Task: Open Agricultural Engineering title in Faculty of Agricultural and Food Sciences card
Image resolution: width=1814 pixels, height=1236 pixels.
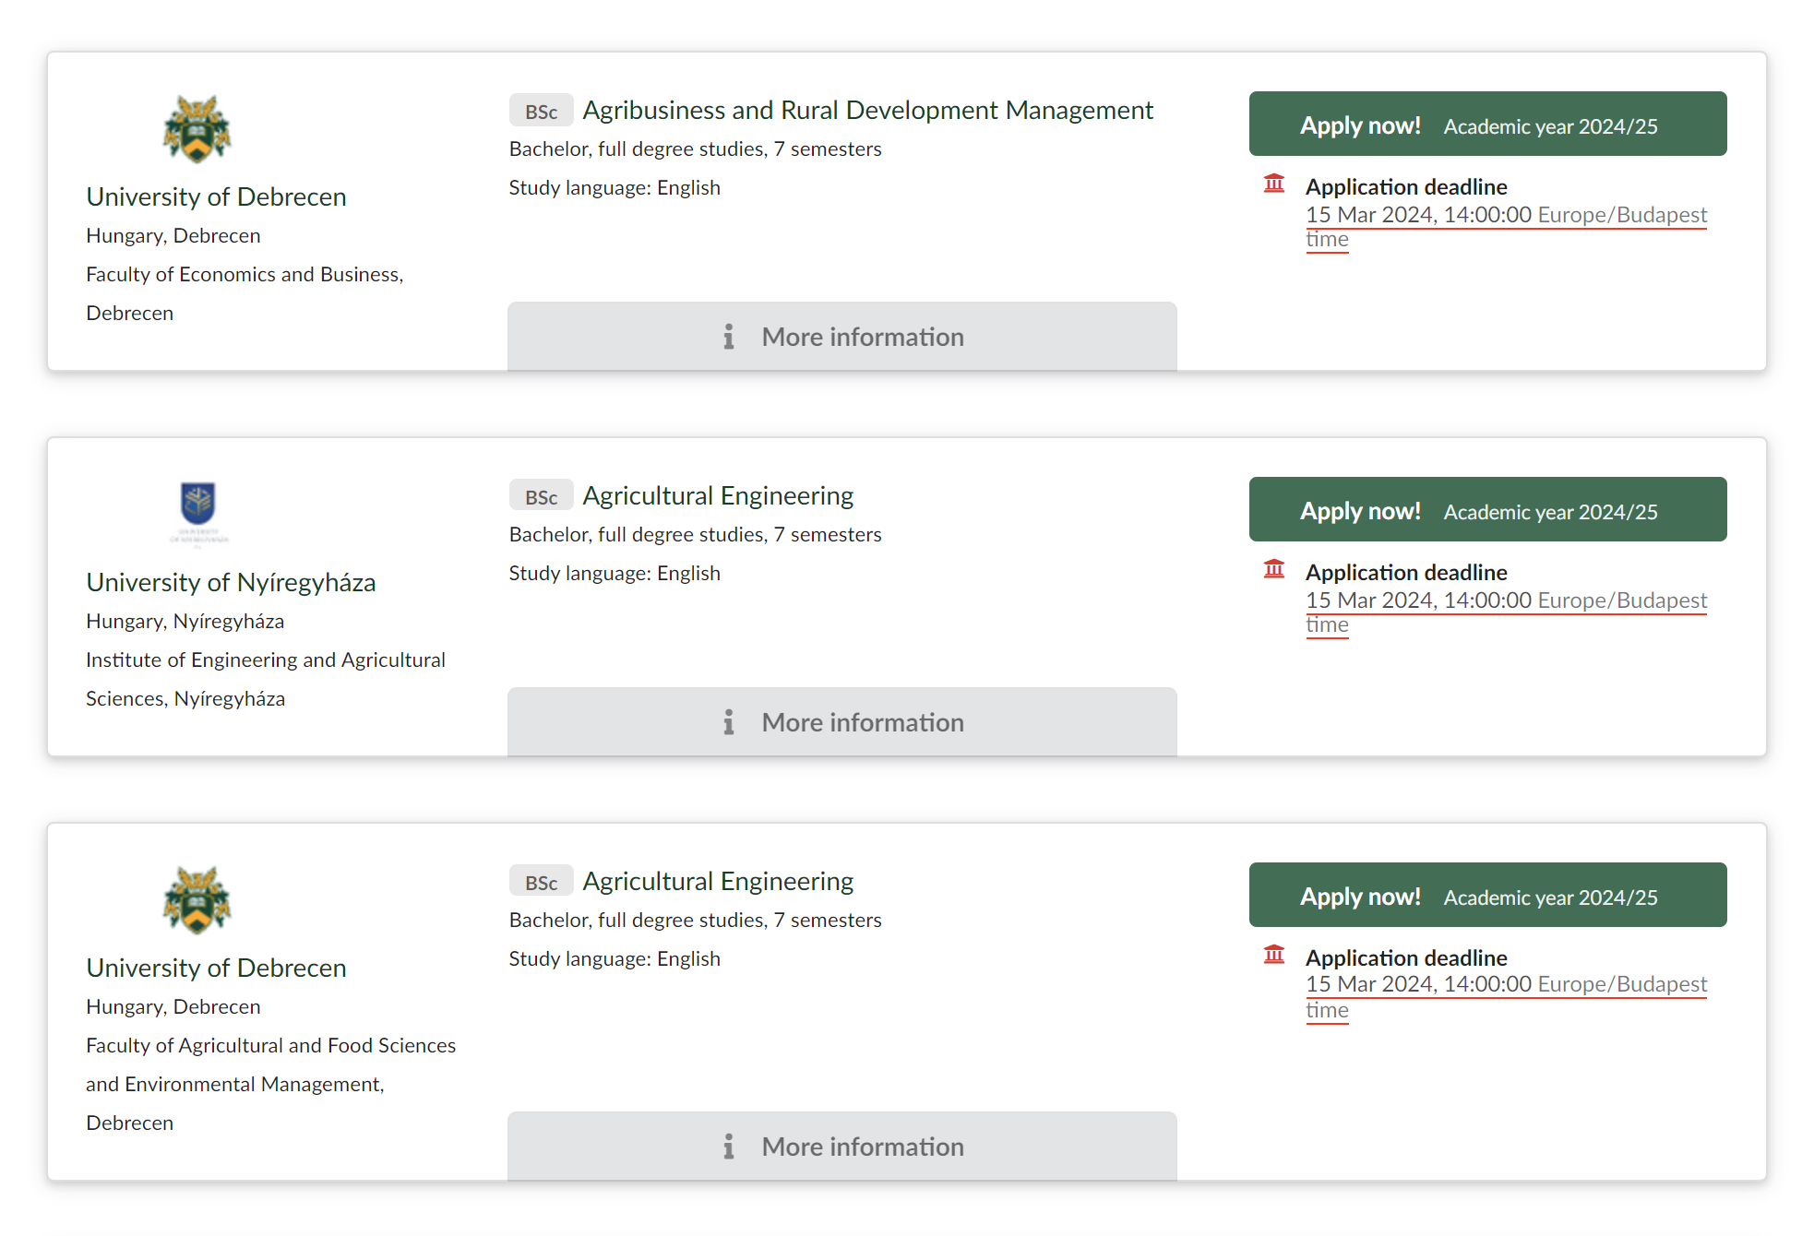Action: pos(718,882)
